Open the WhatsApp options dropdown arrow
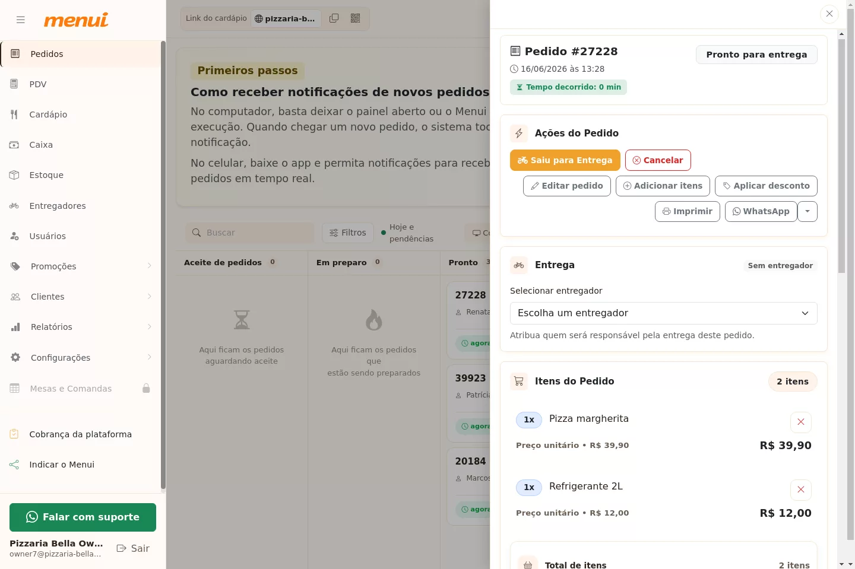Viewport: 855px width, 569px height. (x=807, y=211)
